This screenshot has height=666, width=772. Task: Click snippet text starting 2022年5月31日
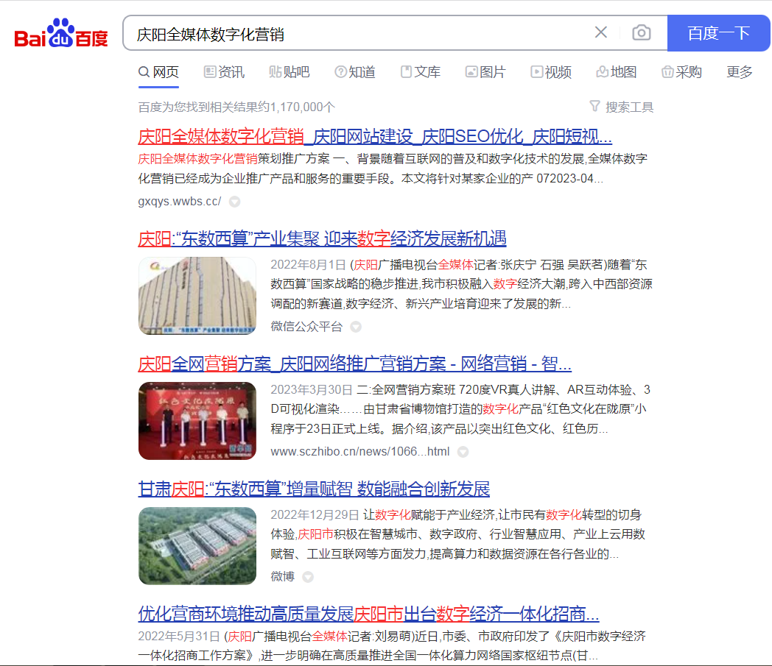coord(392,646)
